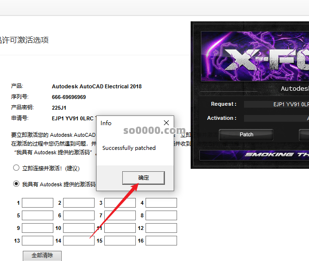Click activation code field 3
This screenshot has width=309, height=261.
pos(120,203)
